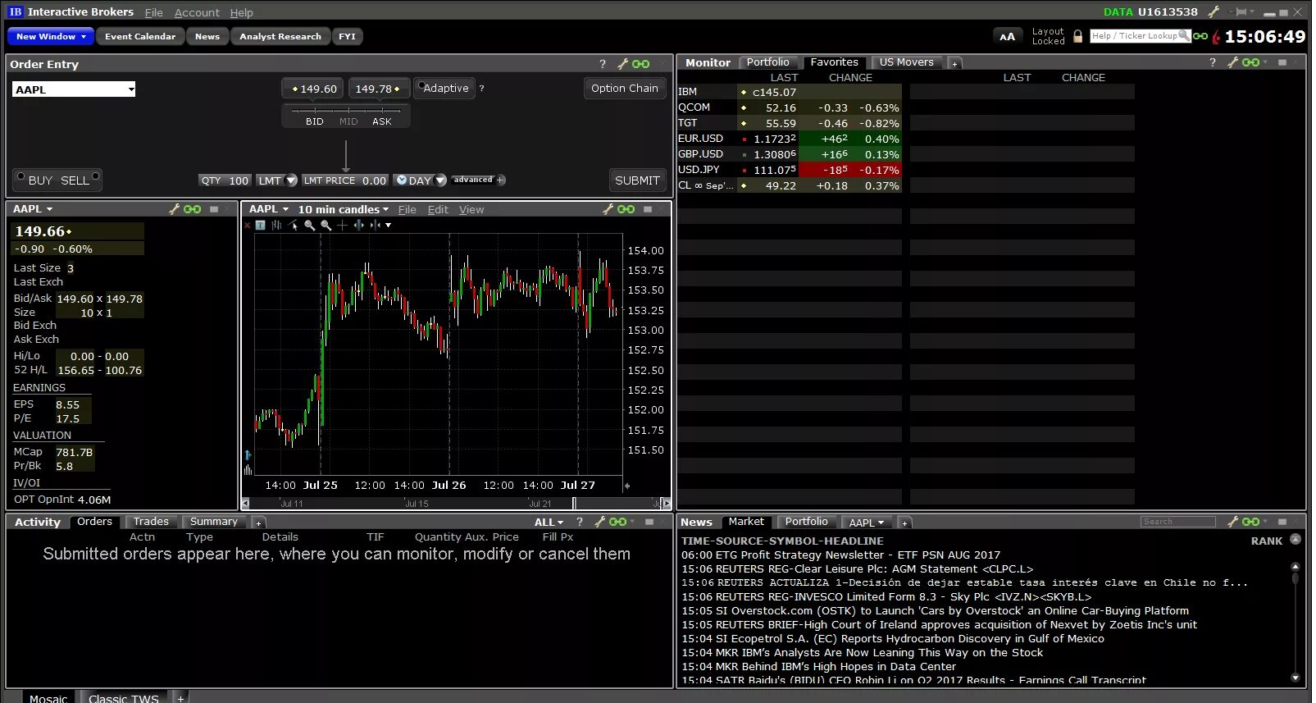The width and height of the screenshot is (1316, 703).
Task: Open the News Market tab
Action: pyautogui.click(x=746, y=522)
